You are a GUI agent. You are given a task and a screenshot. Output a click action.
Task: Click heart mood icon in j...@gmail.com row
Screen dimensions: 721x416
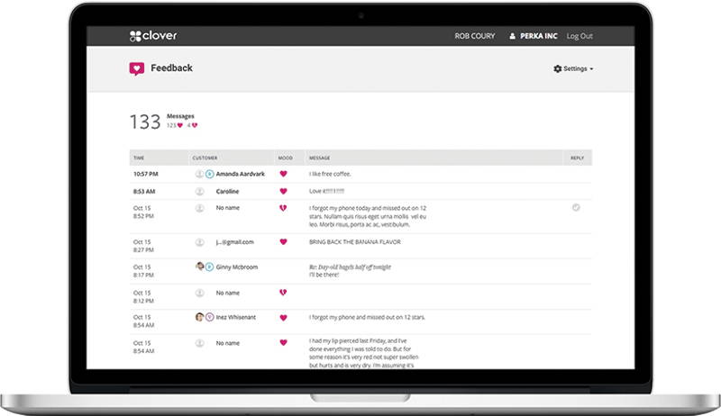(x=283, y=242)
